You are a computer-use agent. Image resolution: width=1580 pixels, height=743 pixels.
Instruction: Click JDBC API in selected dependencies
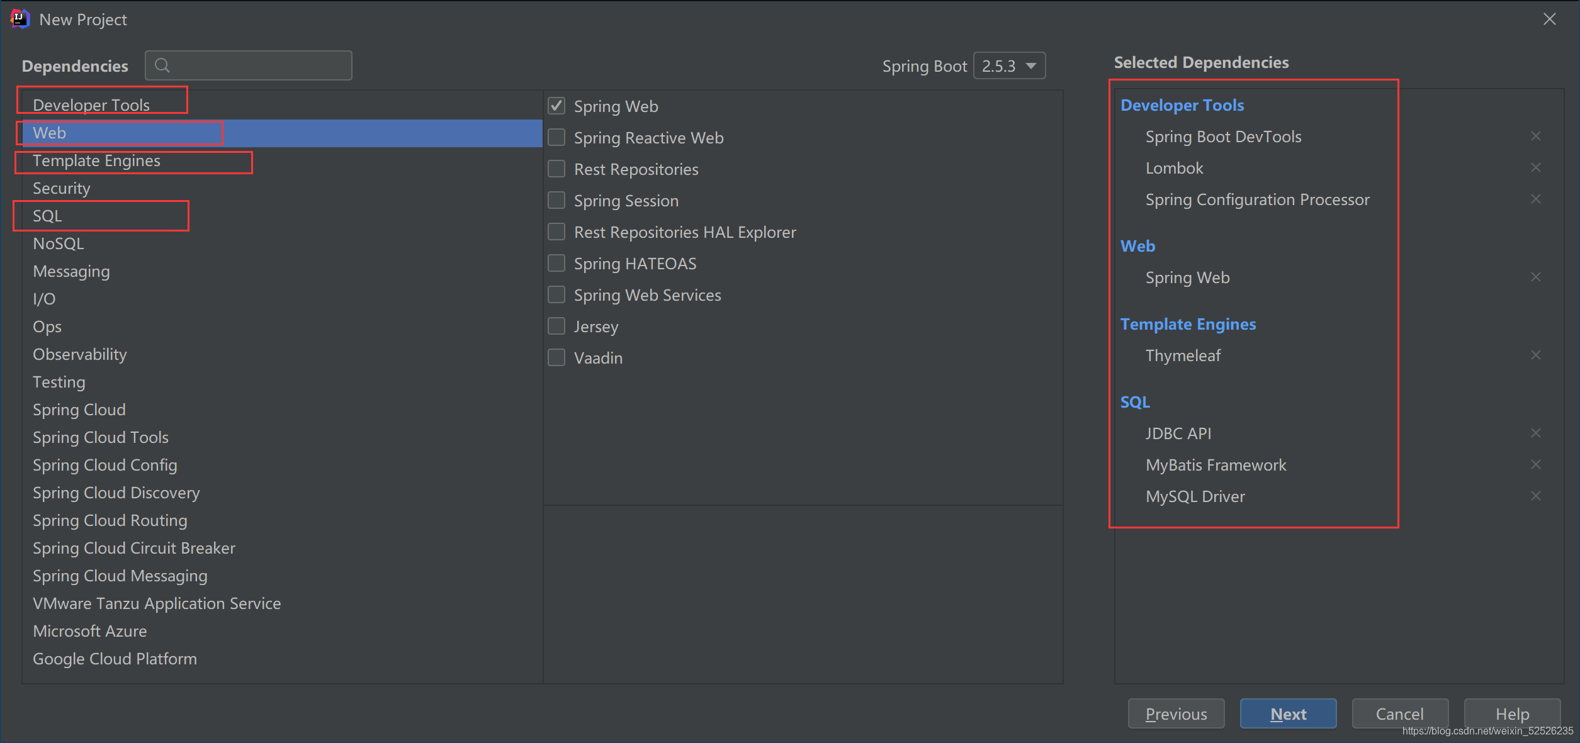(x=1178, y=433)
